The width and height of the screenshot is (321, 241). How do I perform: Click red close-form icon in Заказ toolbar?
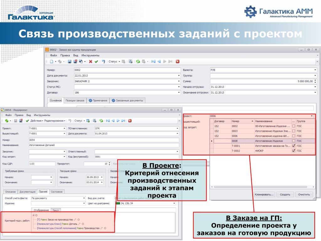click(x=177, y=62)
